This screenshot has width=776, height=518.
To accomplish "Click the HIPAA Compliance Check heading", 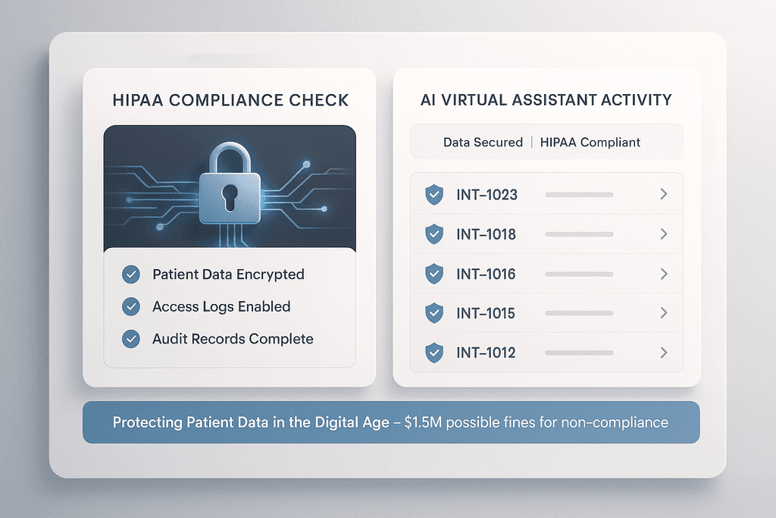I will coord(230,100).
